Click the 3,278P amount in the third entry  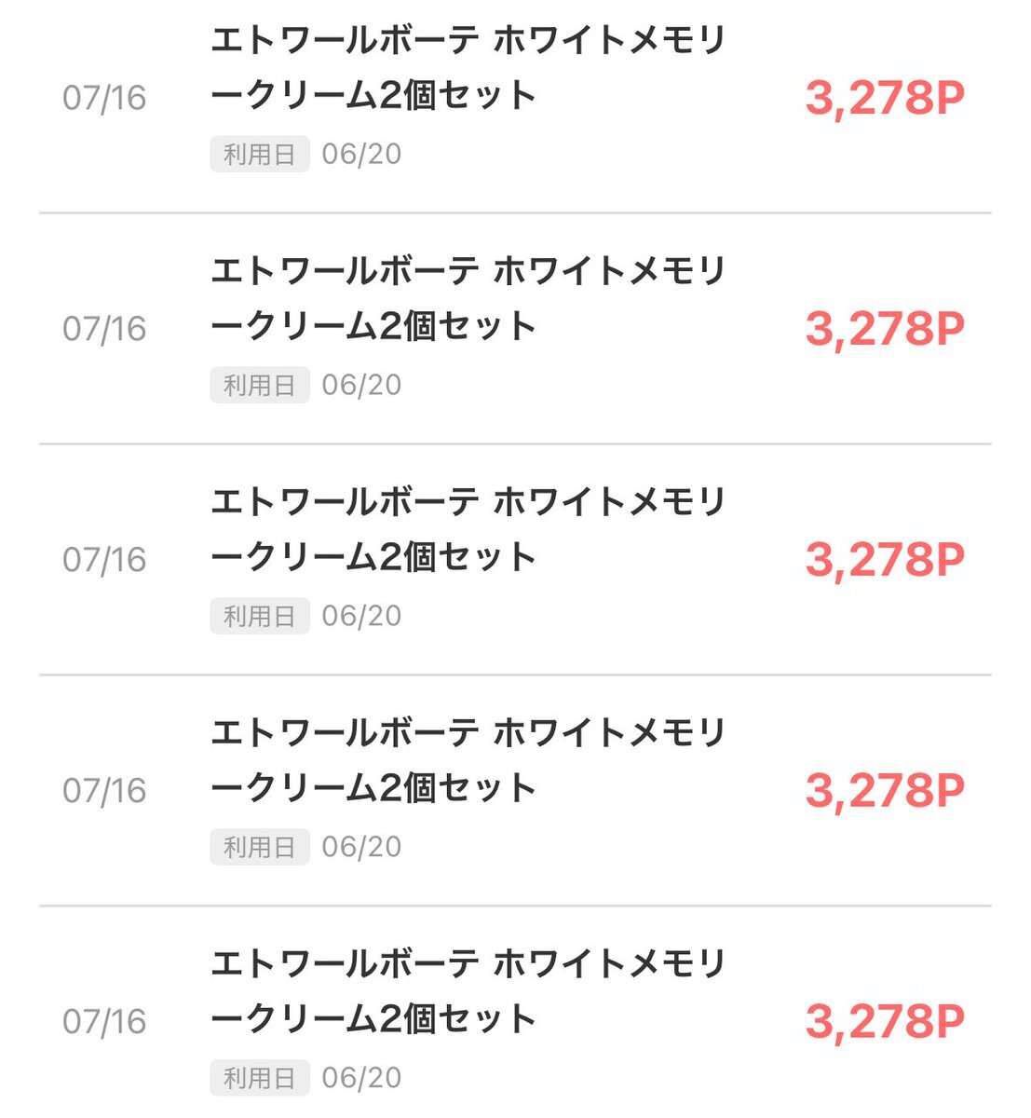(885, 560)
